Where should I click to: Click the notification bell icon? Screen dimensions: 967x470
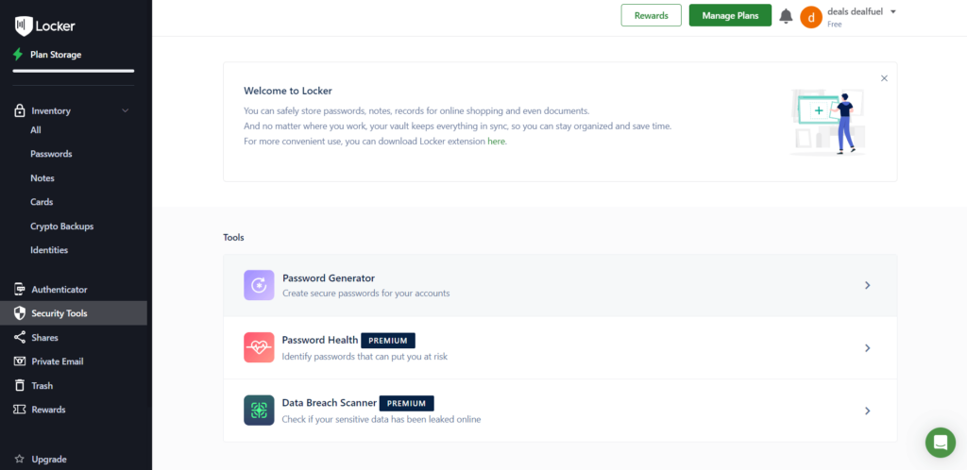[786, 16]
